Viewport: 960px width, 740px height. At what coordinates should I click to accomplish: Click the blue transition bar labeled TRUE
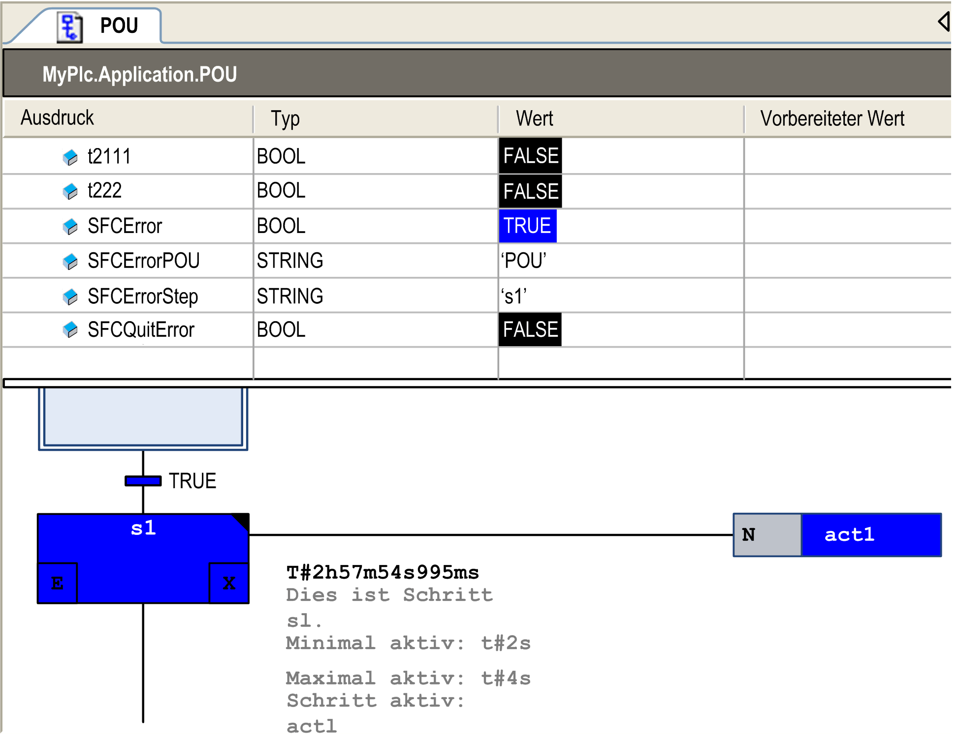tap(143, 481)
